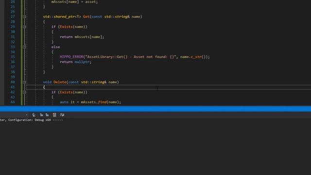This screenshot has height=175, width=311.
Task: Click 'return nullptr;' on line 36
Action: pos(76,62)
